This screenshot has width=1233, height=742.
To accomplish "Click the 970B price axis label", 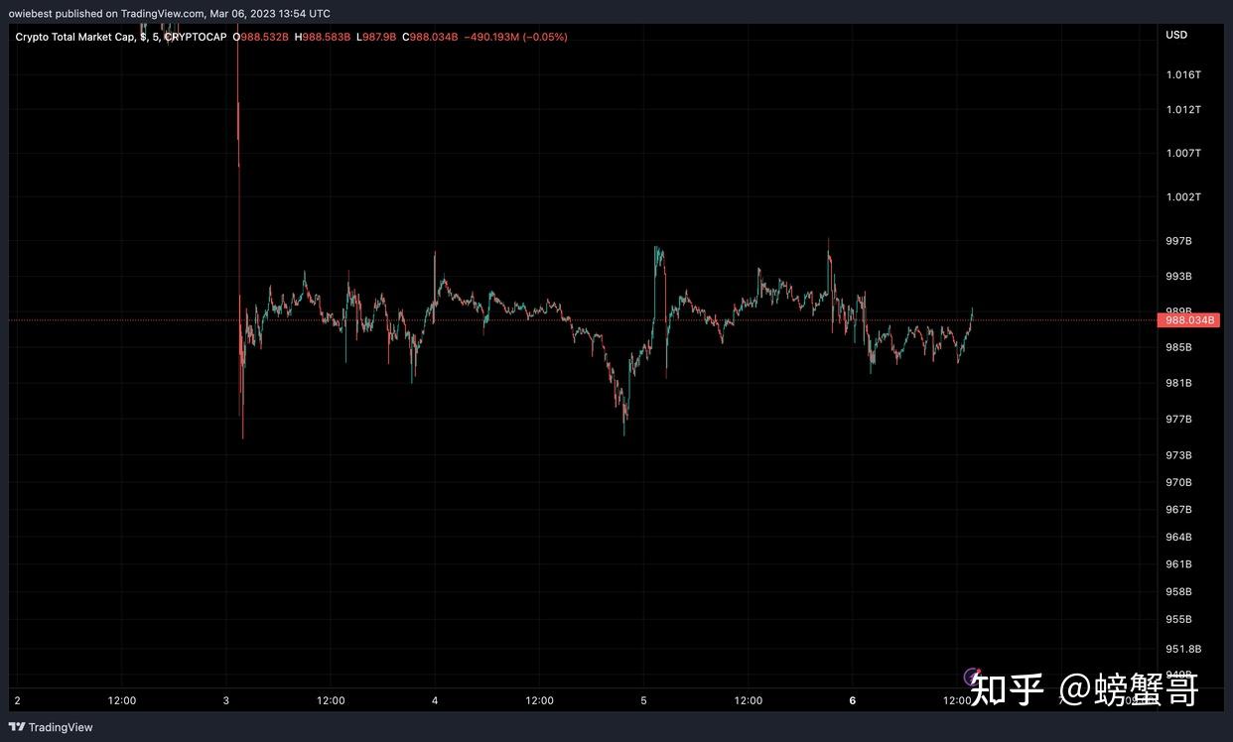I will tap(1178, 482).
